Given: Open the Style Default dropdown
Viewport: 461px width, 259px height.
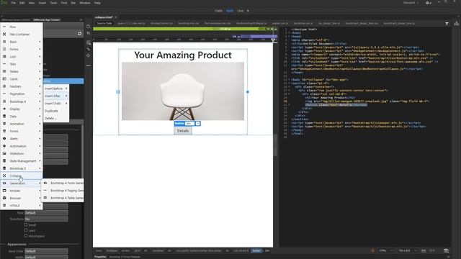Looking at the screenshot, I should pos(46,213).
